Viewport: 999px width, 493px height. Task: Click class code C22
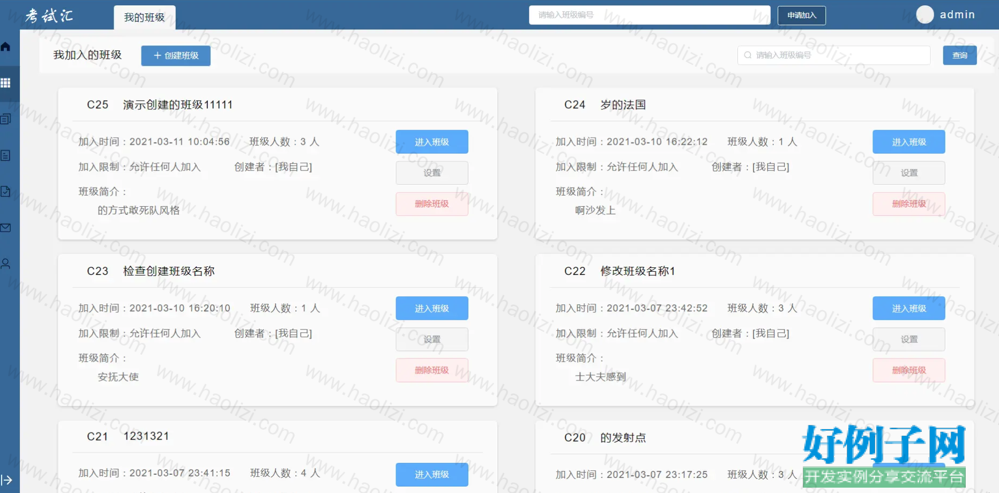pyautogui.click(x=575, y=271)
